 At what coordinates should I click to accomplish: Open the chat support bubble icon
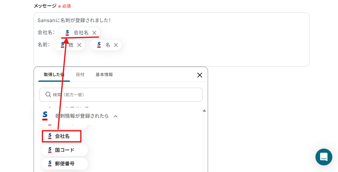(324, 157)
